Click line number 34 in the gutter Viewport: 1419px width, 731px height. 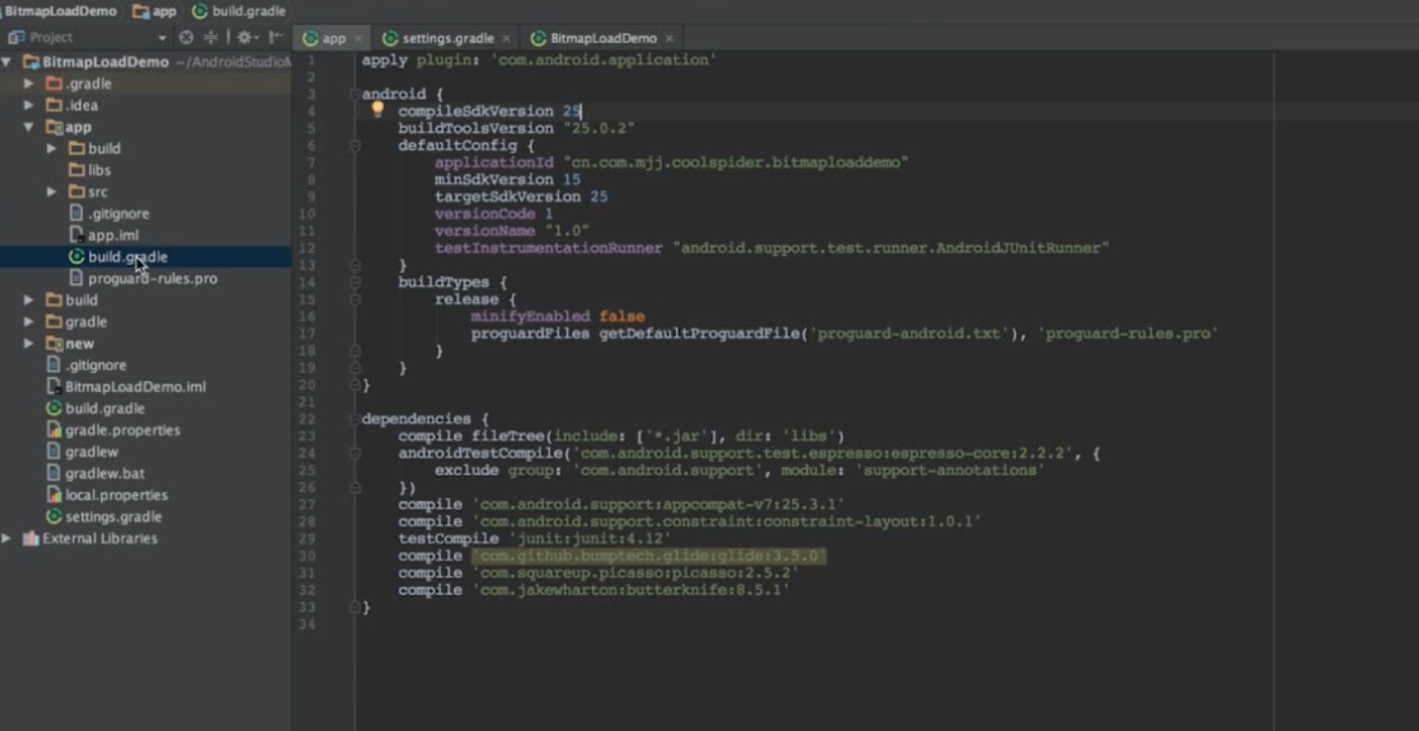coord(307,625)
